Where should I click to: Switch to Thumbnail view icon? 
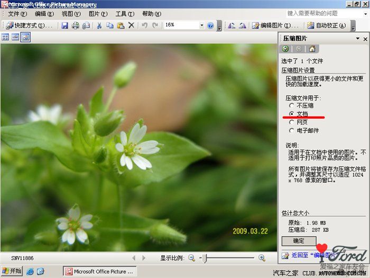5,37
